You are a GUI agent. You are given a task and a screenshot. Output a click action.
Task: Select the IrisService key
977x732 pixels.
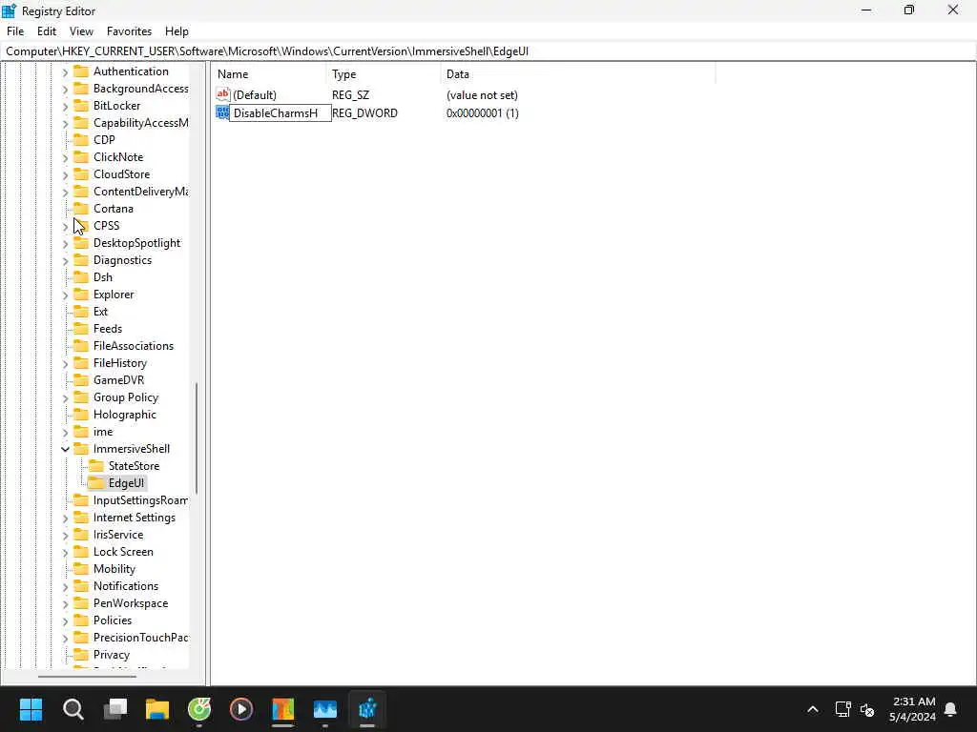118,535
